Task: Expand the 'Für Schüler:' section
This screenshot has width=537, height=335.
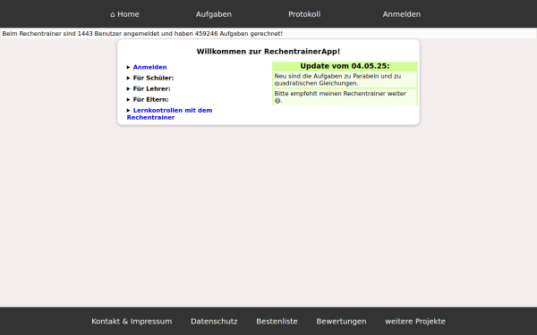Action: click(150, 78)
